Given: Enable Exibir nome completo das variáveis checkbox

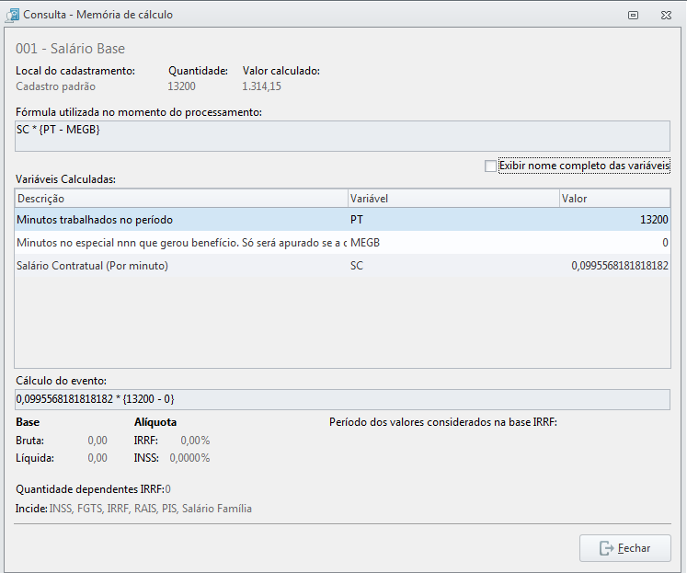Looking at the screenshot, I should pyautogui.click(x=490, y=166).
